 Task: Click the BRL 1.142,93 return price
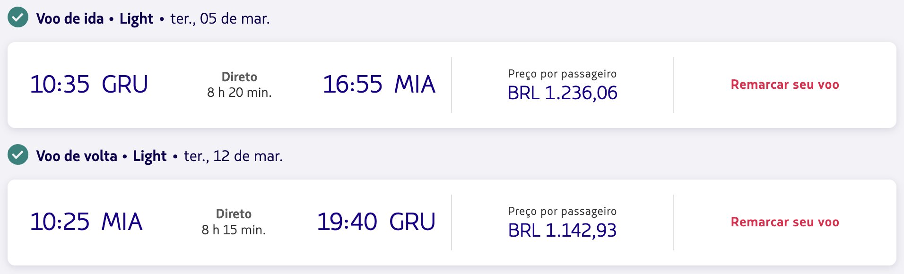coord(562,231)
